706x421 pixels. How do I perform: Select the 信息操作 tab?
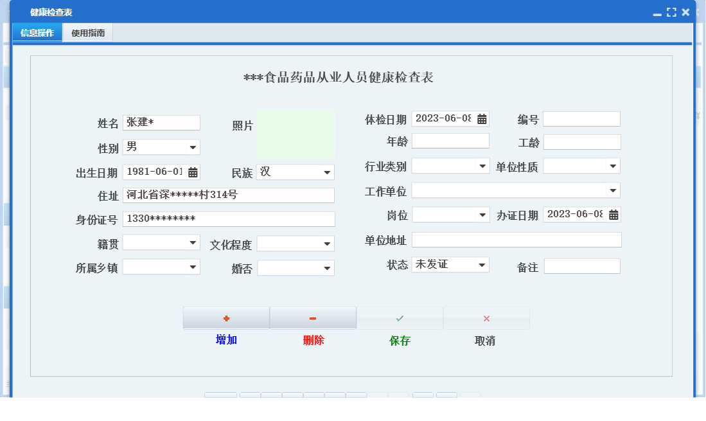(x=37, y=32)
